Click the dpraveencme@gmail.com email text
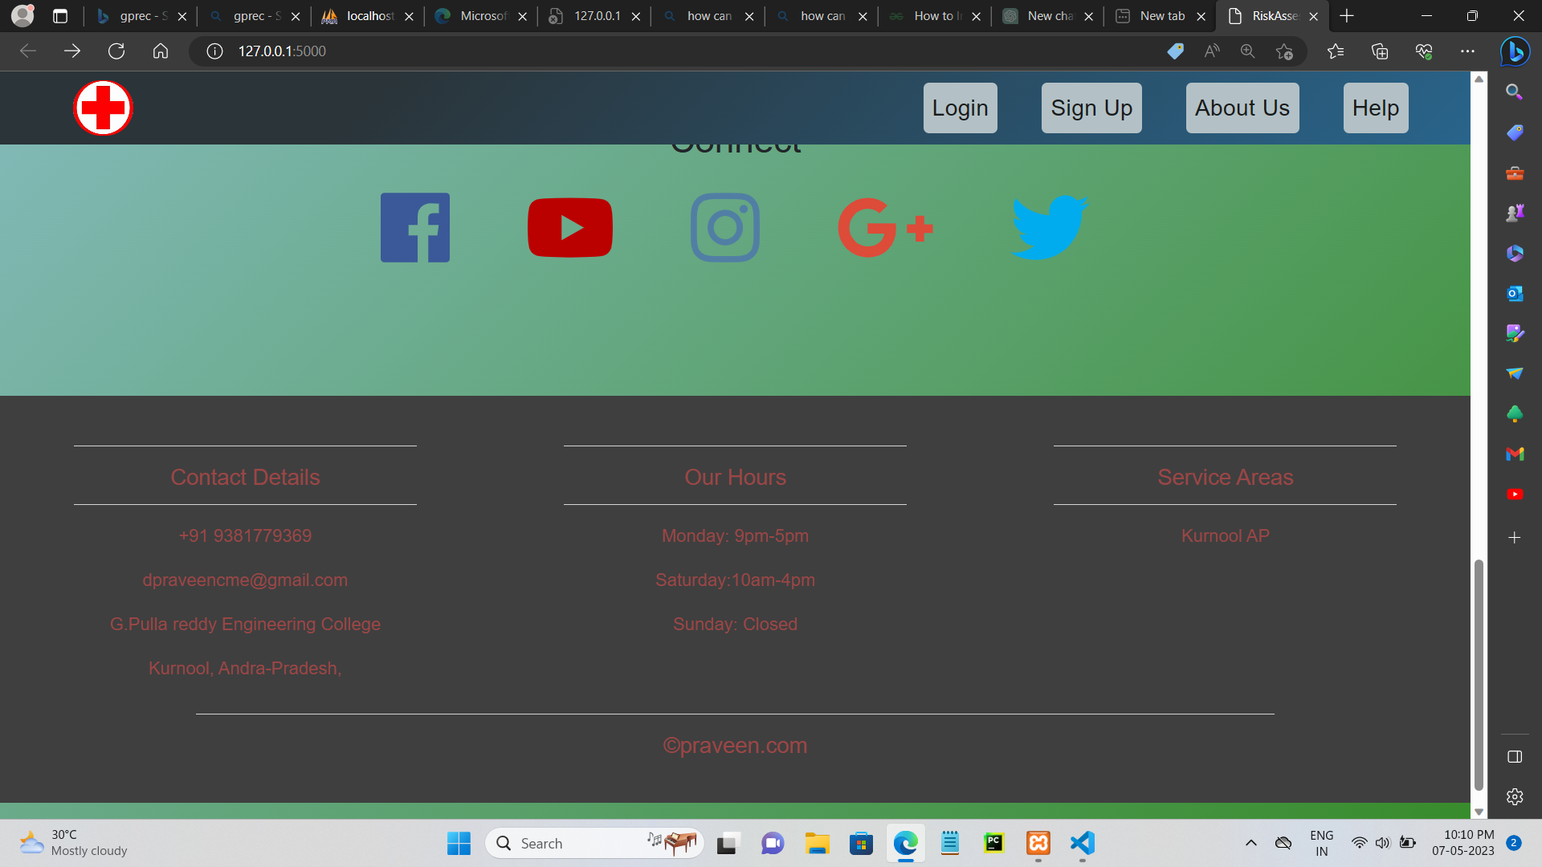Screen dimensions: 1542x867 [x=245, y=580]
